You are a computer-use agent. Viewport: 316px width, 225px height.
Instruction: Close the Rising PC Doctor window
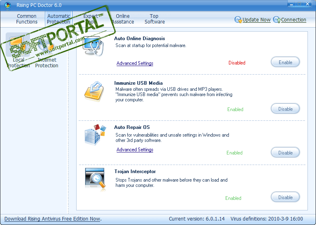point(307,4)
